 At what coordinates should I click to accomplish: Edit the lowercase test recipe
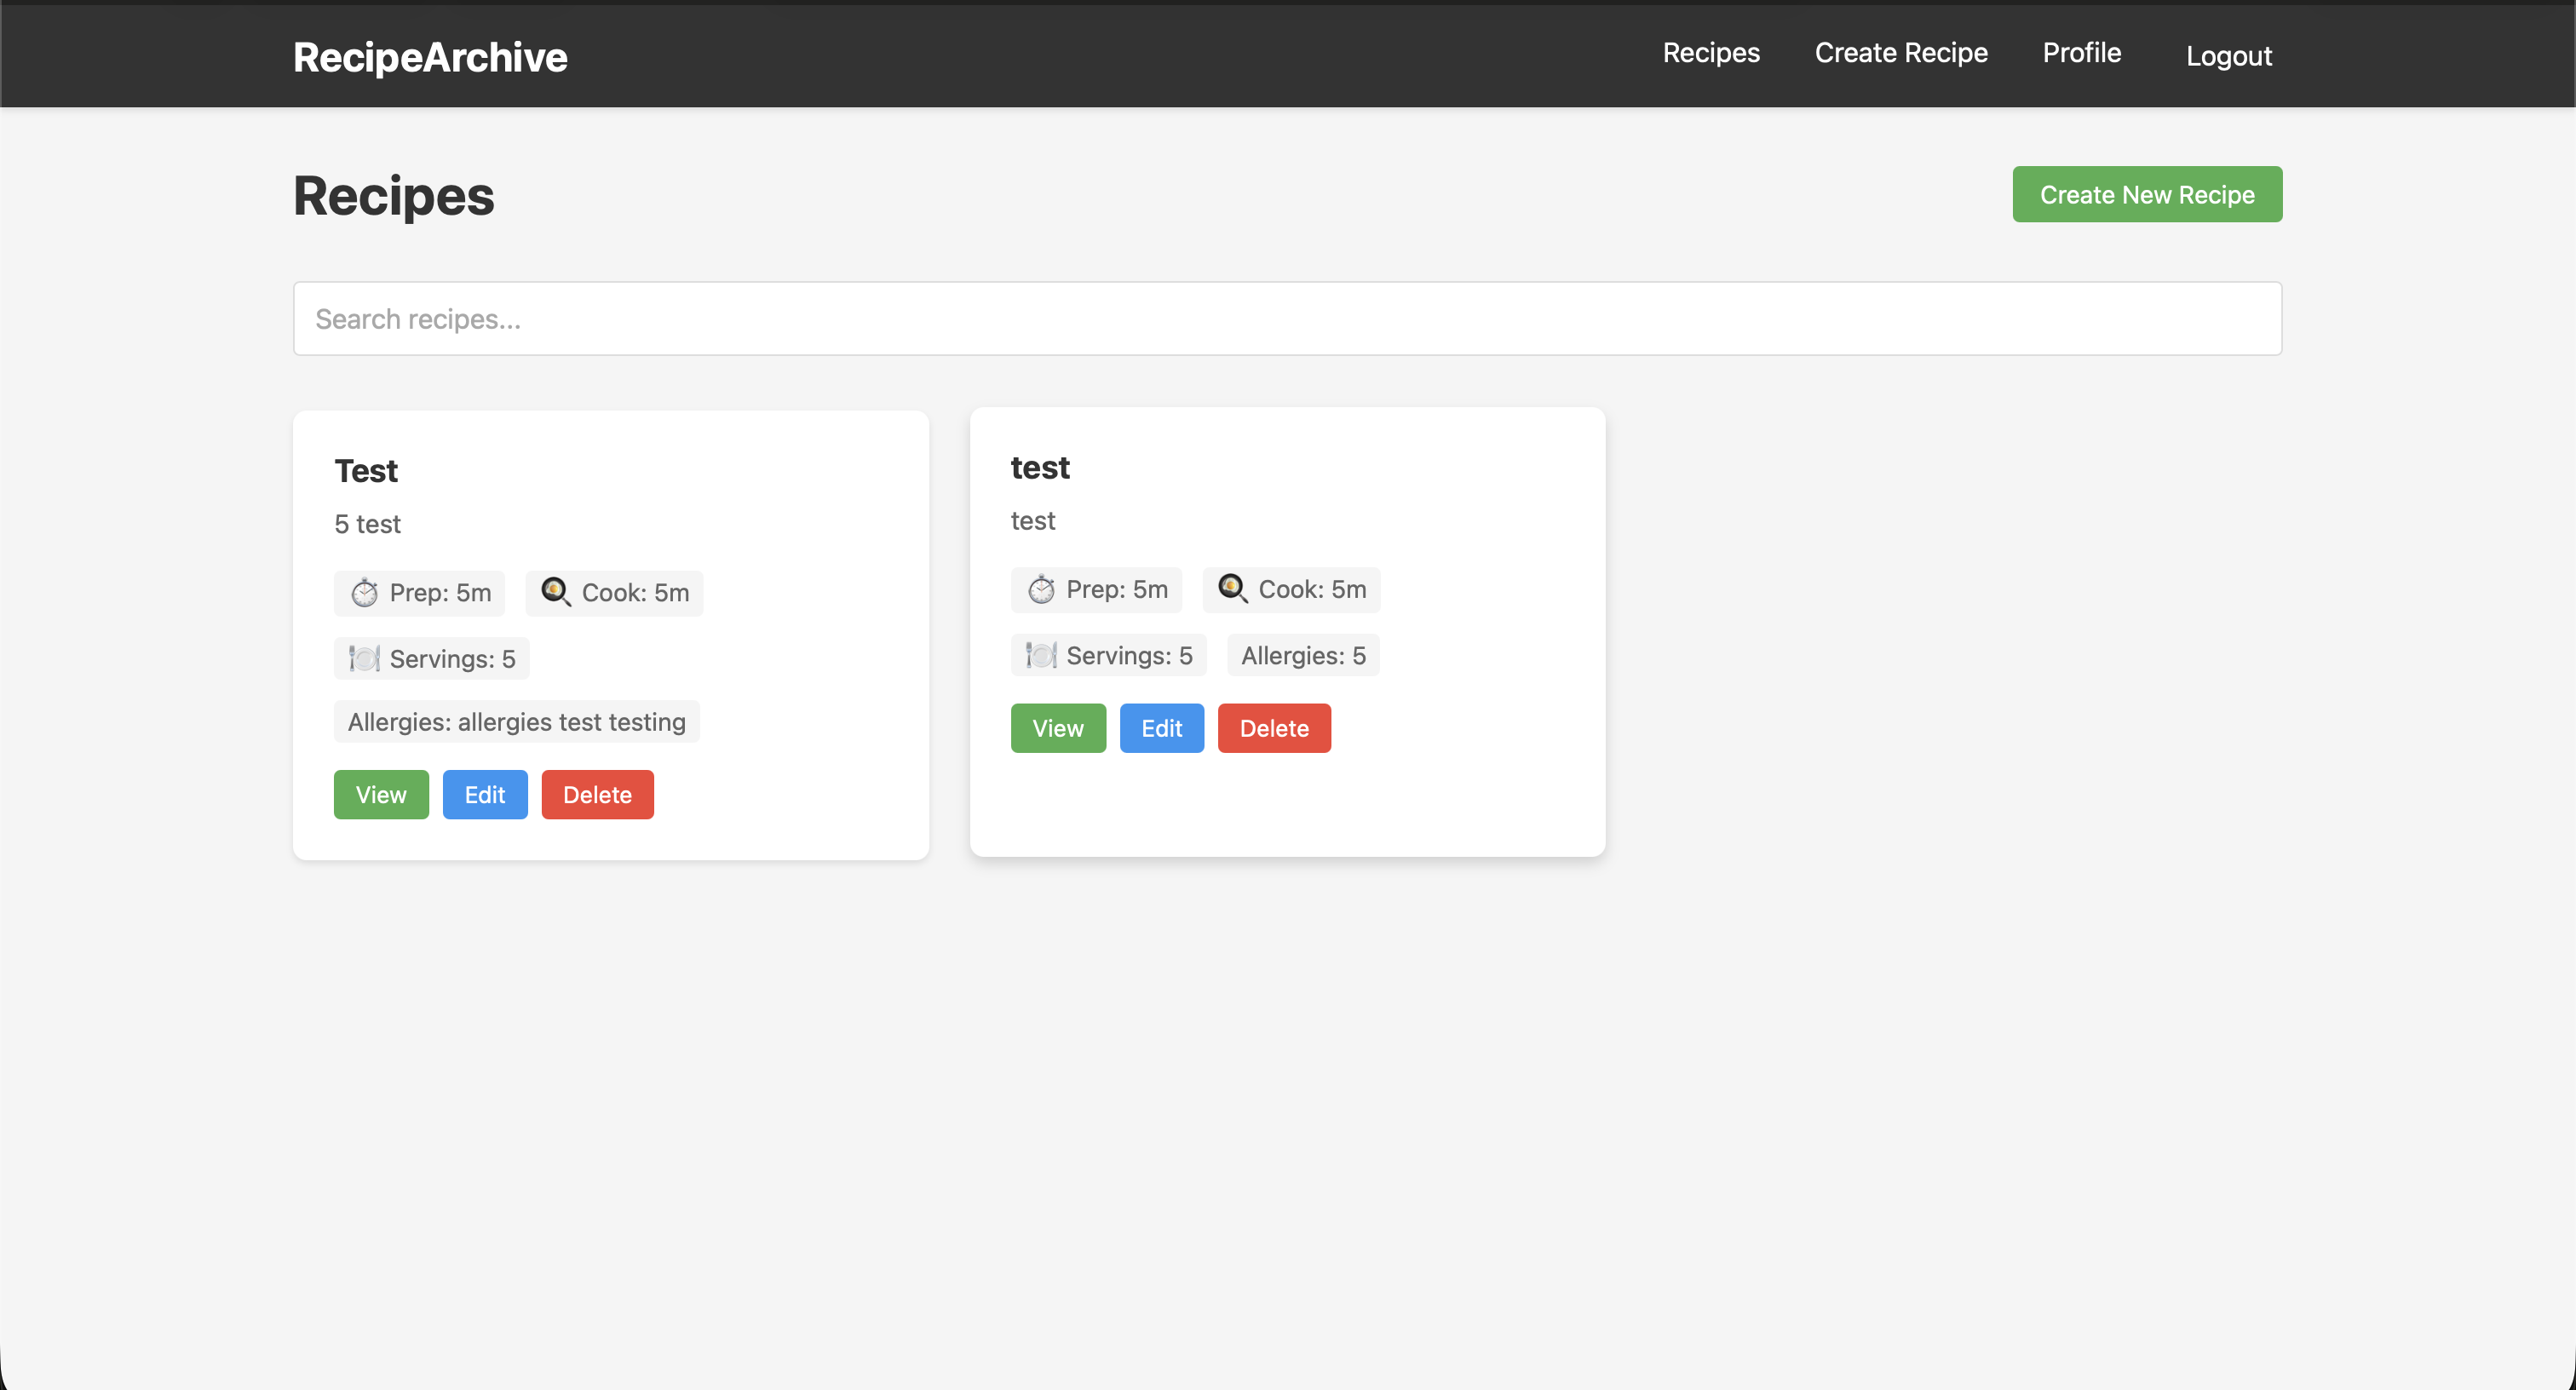[x=1161, y=729]
